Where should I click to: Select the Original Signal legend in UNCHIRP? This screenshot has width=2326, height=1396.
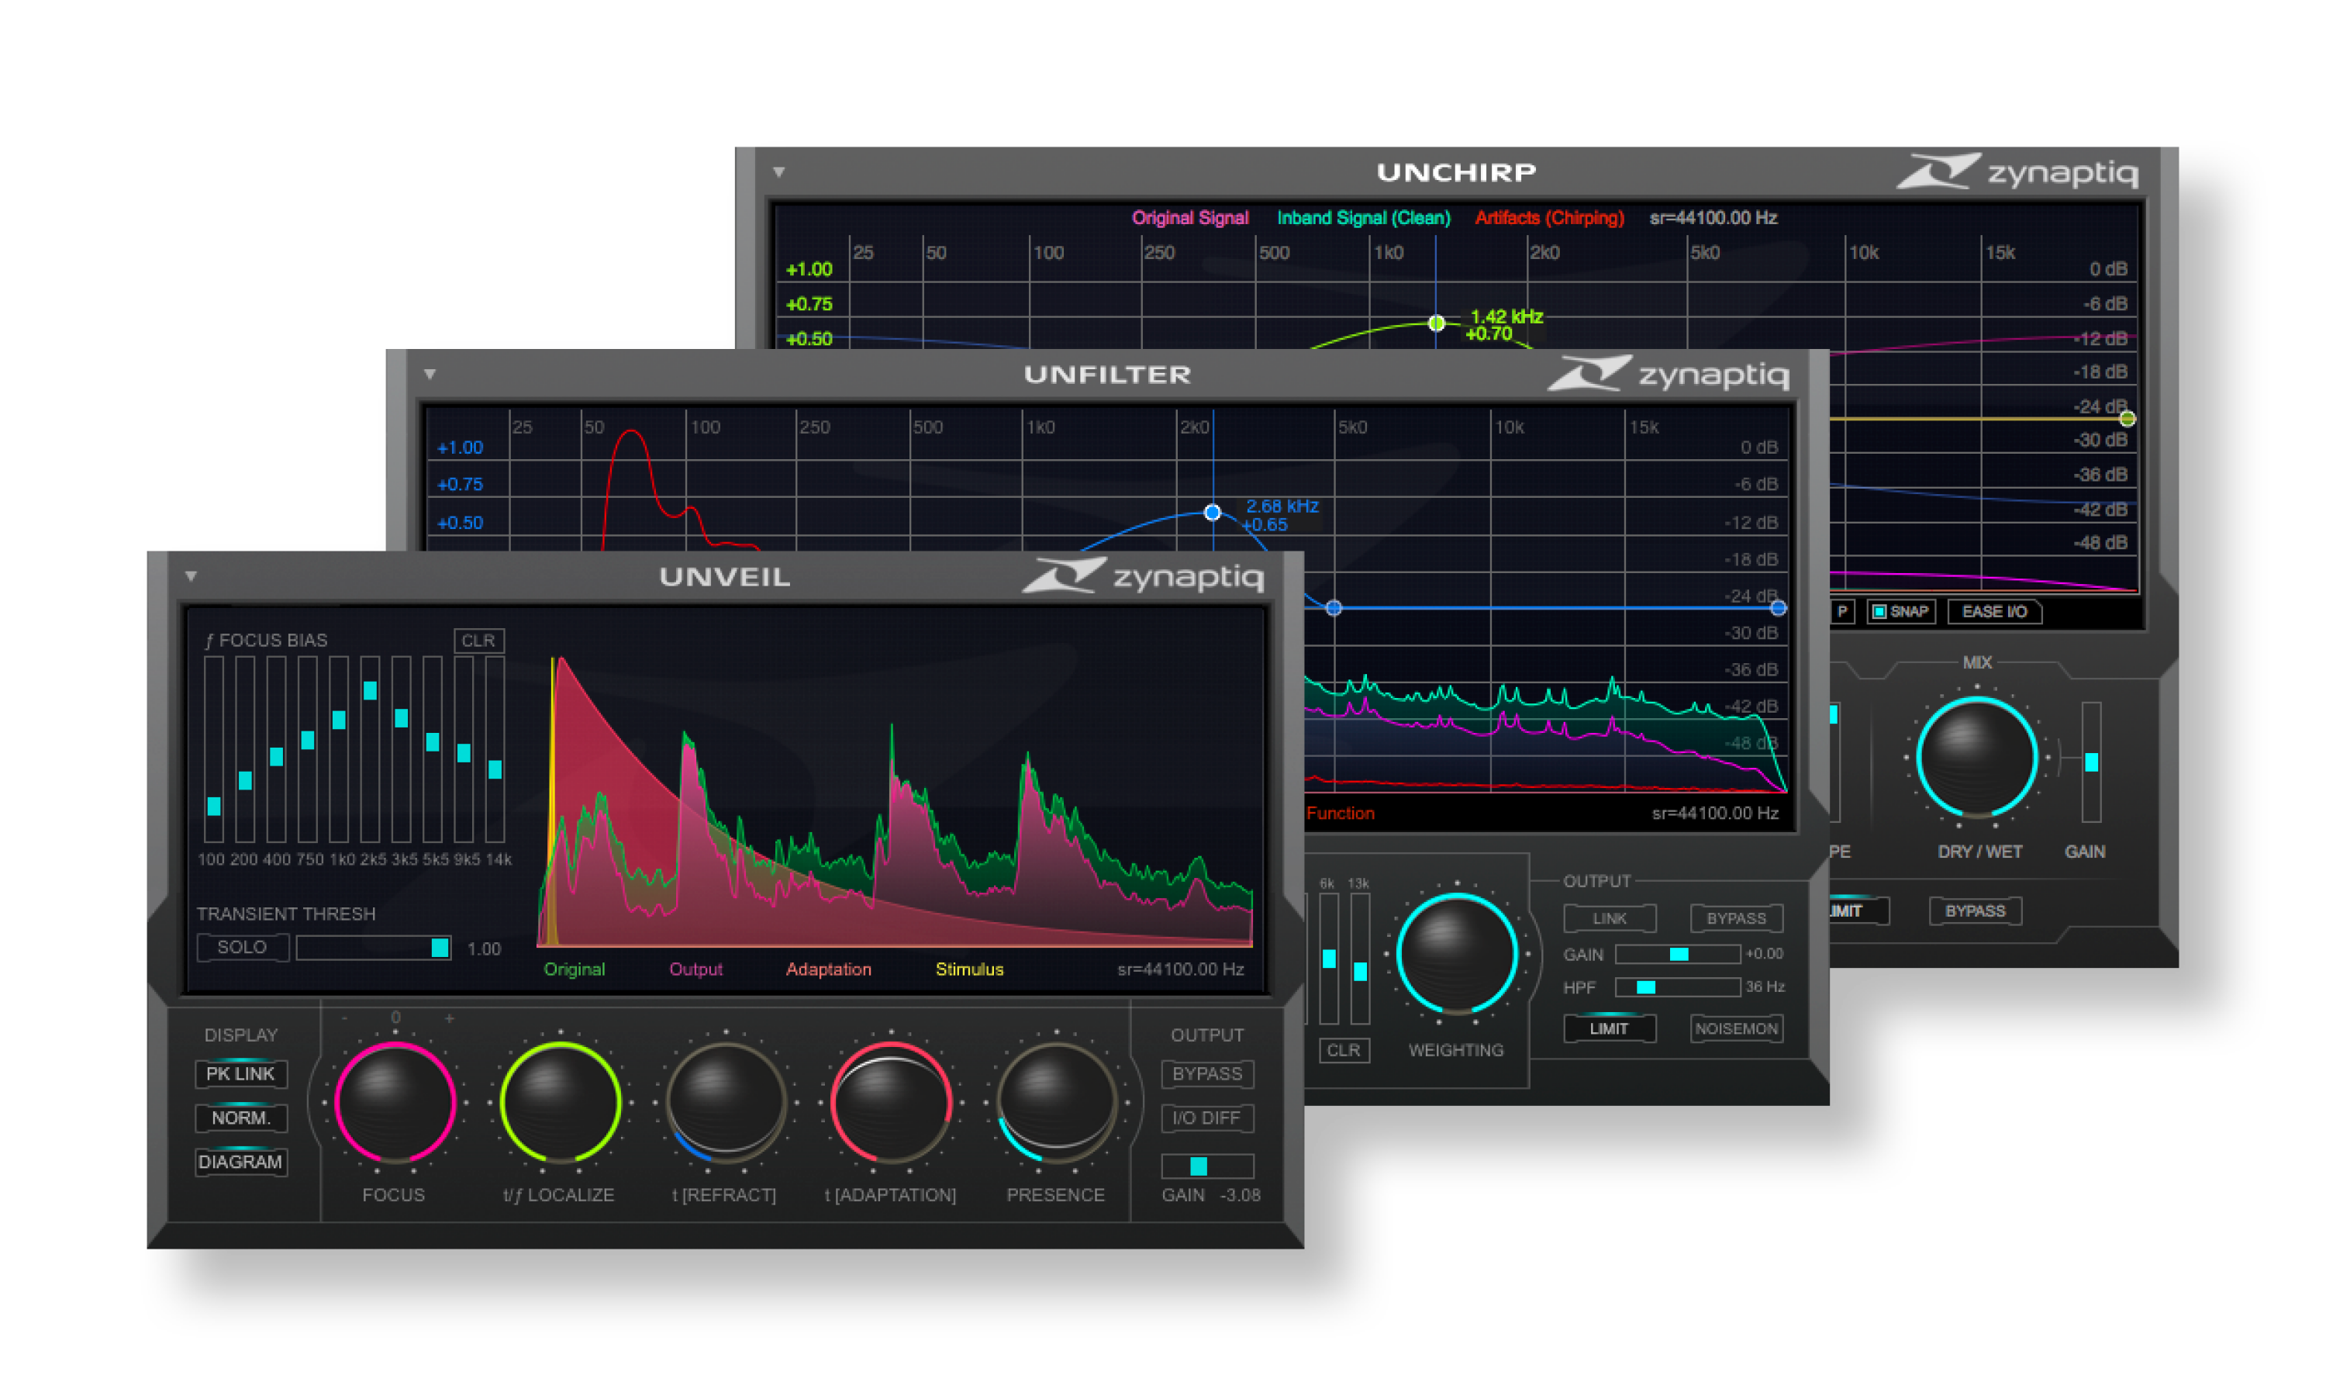click(1190, 217)
